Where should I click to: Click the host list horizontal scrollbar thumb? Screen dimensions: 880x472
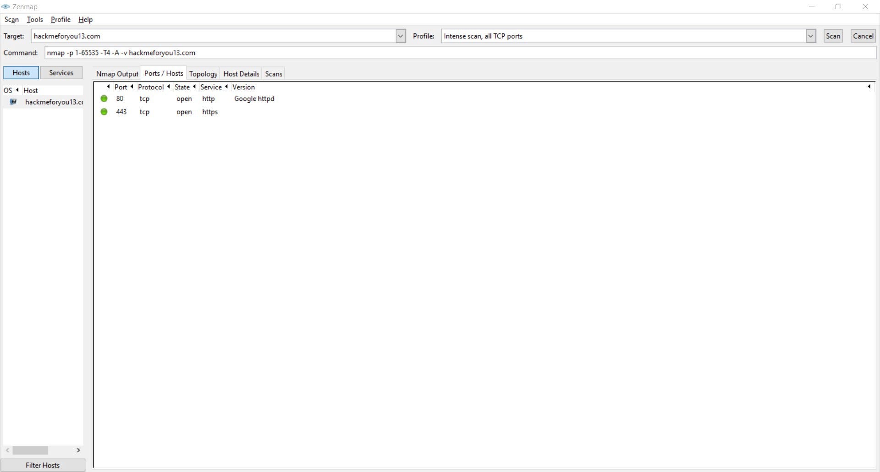(x=30, y=450)
